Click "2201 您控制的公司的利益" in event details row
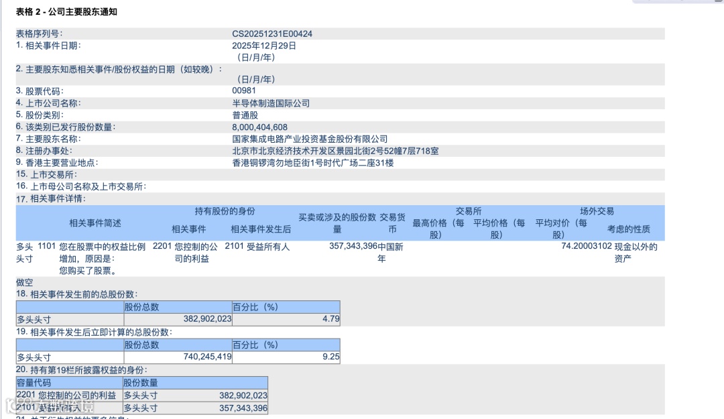Viewport: 724px width, 419px height. tap(185, 253)
